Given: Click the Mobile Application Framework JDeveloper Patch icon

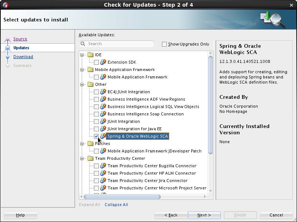Looking at the screenshot, I should (x=103, y=151).
